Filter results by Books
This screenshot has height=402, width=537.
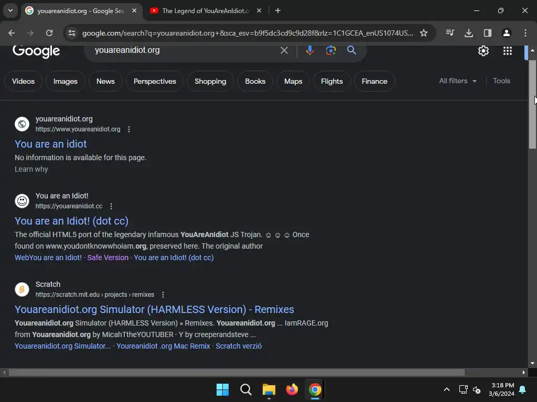coord(255,81)
